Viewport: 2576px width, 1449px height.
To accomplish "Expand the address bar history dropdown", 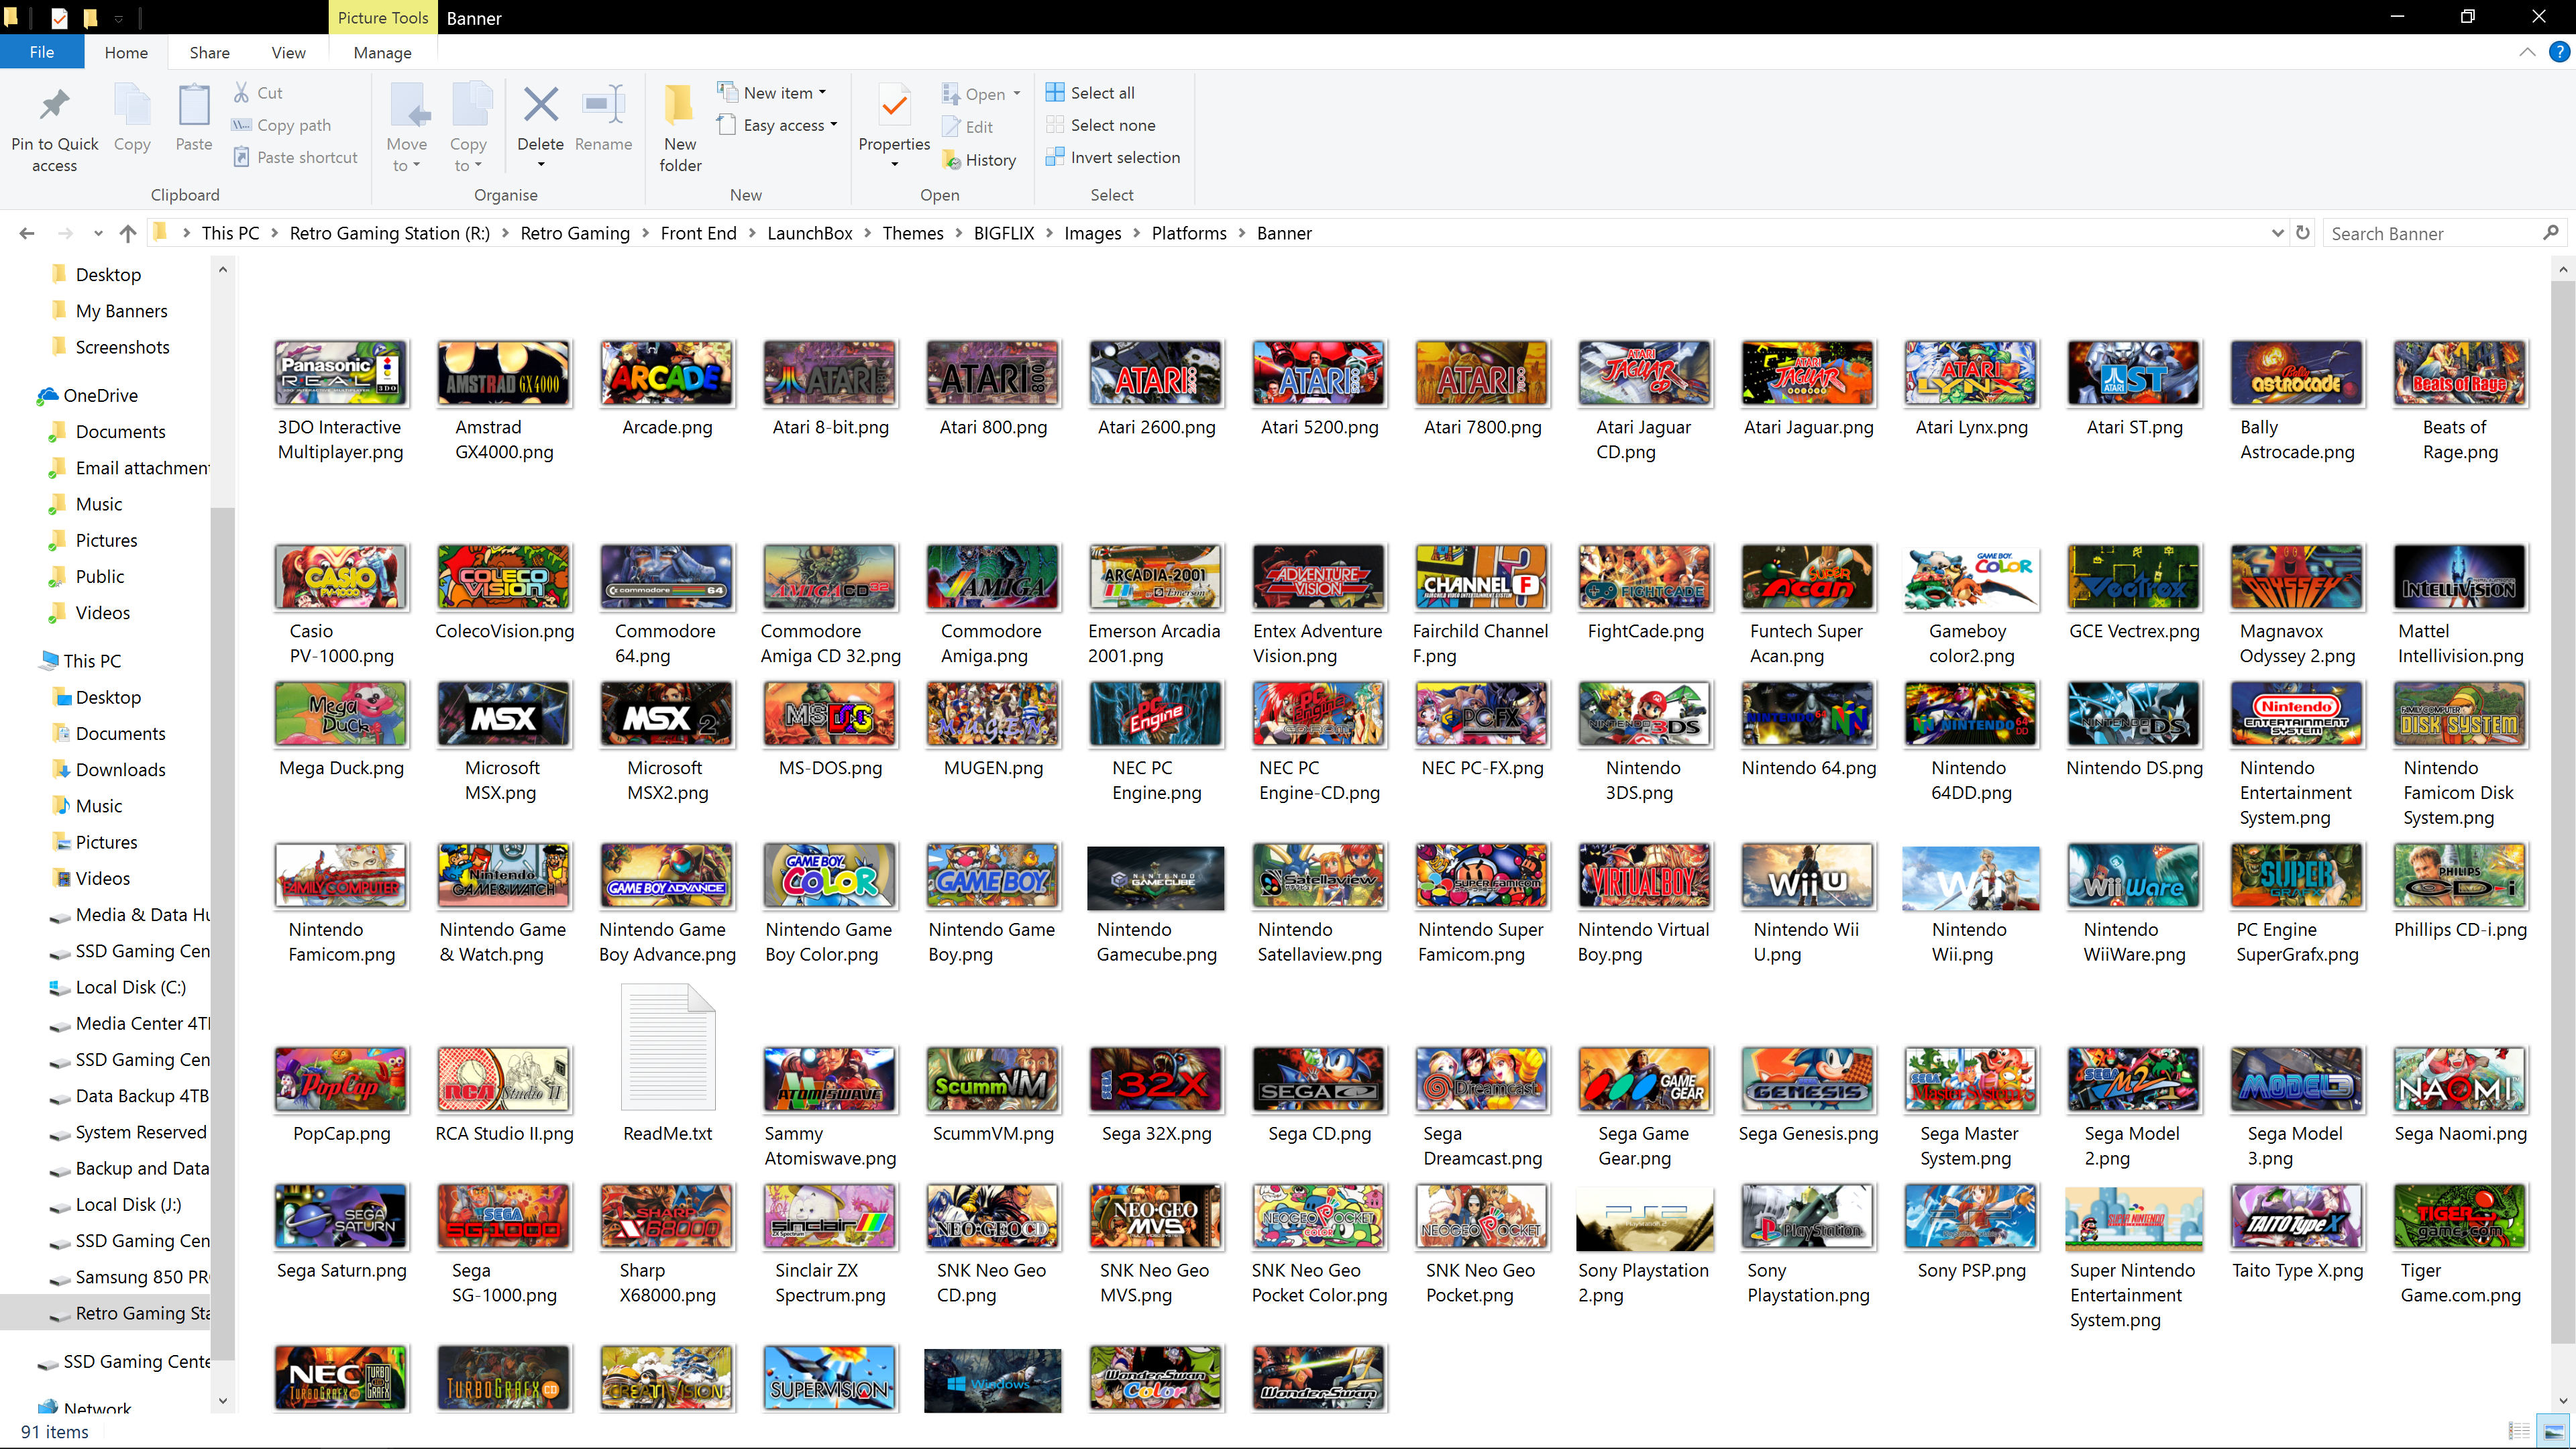I will point(2277,233).
